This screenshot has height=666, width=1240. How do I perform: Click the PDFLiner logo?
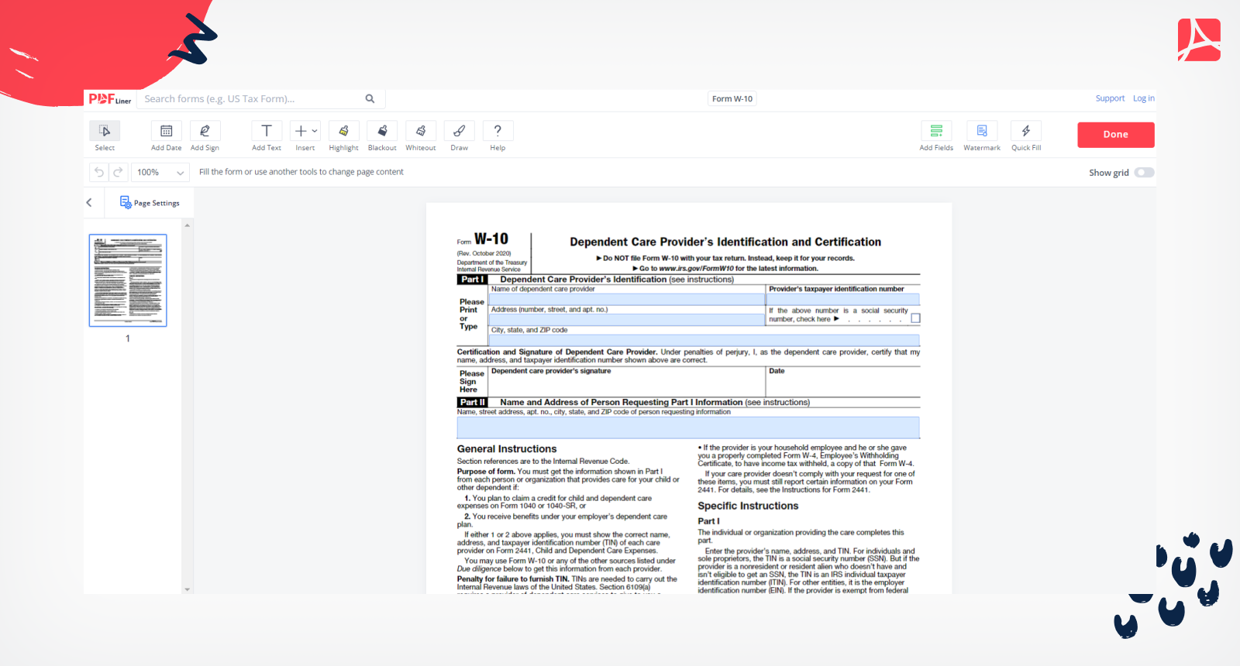pyautogui.click(x=109, y=99)
